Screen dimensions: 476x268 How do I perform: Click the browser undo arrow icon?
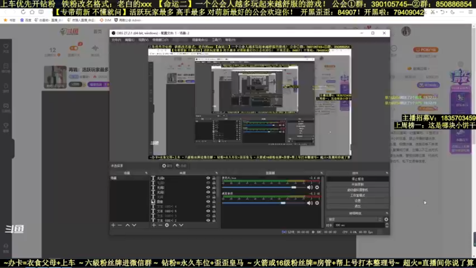443,12
